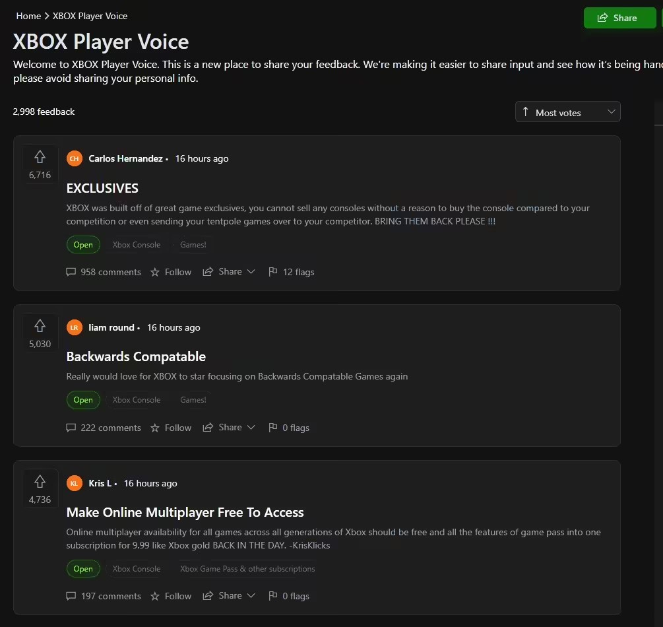The image size is (663, 627).
Task: Click Open status tag on Kris L's post
Action: (x=83, y=569)
